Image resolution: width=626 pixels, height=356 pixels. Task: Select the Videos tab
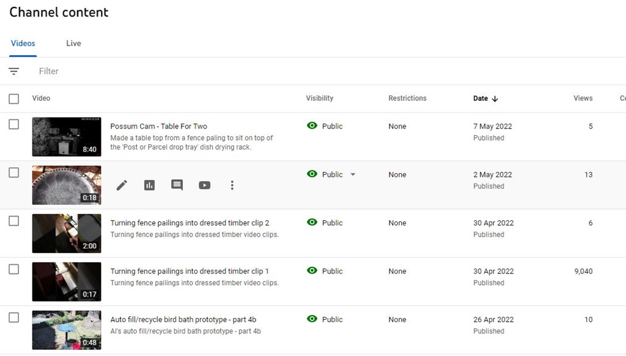[x=23, y=43]
